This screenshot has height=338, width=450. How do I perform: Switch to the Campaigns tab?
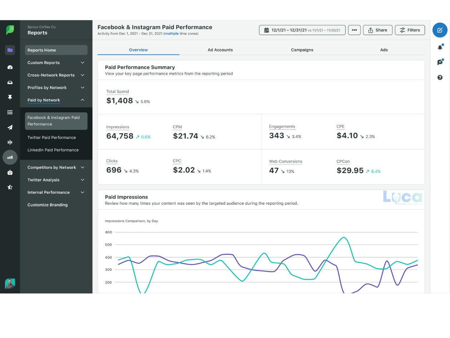pyautogui.click(x=302, y=50)
